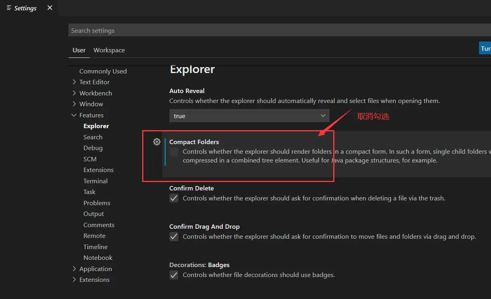
Task: Disable the Decorations Badges checkbox
Action: (x=174, y=275)
